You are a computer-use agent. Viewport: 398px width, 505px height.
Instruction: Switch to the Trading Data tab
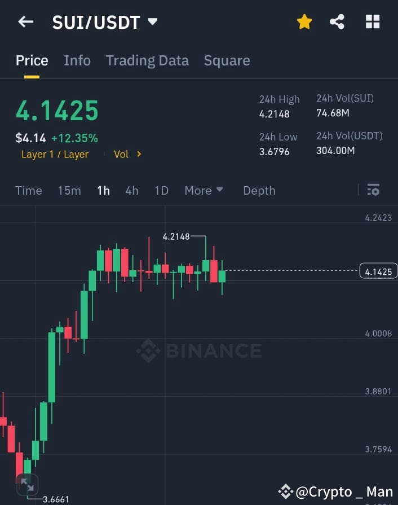click(x=147, y=60)
